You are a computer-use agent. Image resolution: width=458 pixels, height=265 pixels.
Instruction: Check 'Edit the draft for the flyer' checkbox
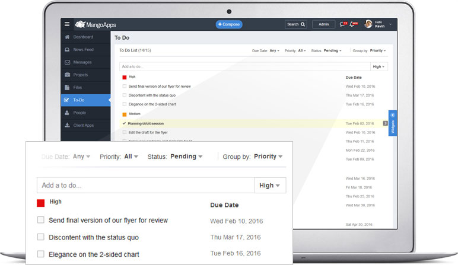(x=125, y=133)
